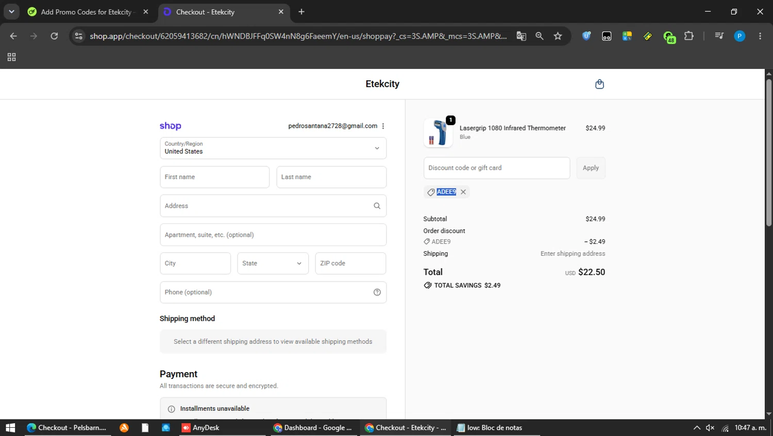
Task: Open account options next to pedrosantana2728@gmail.com
Action: pyautogui.click(x=383, y=126)
